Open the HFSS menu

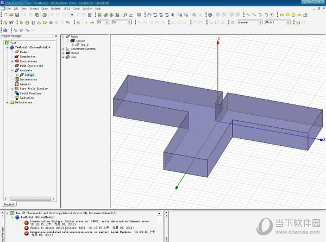pos(67,9)
